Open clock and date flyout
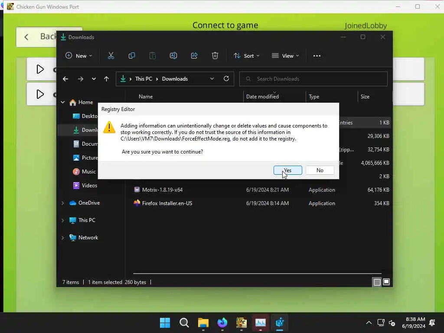 click(x=414, y=323)
